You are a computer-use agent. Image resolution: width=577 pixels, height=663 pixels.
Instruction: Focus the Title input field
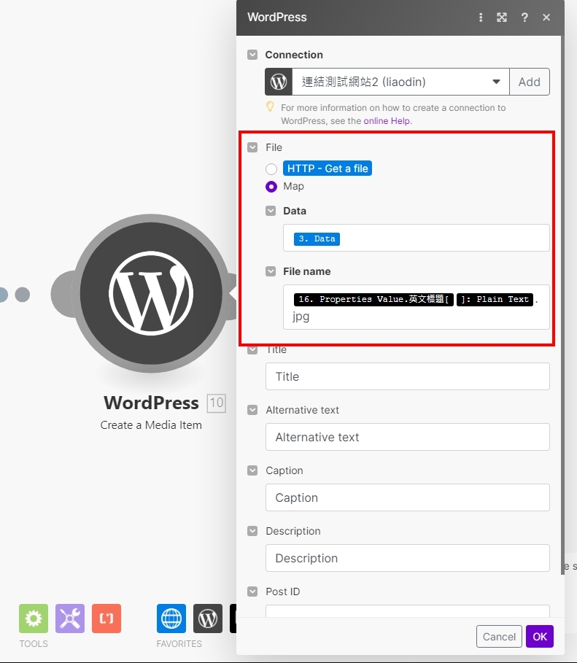coord(408,376)
